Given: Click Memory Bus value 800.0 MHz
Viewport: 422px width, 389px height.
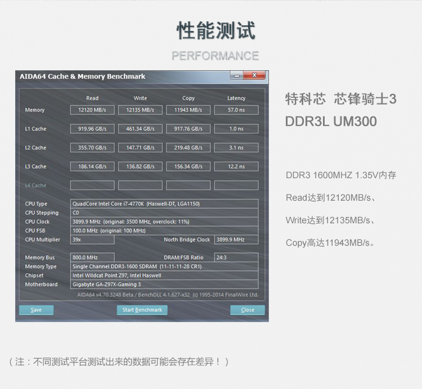Looking at the screenshot, I should 92,257.
